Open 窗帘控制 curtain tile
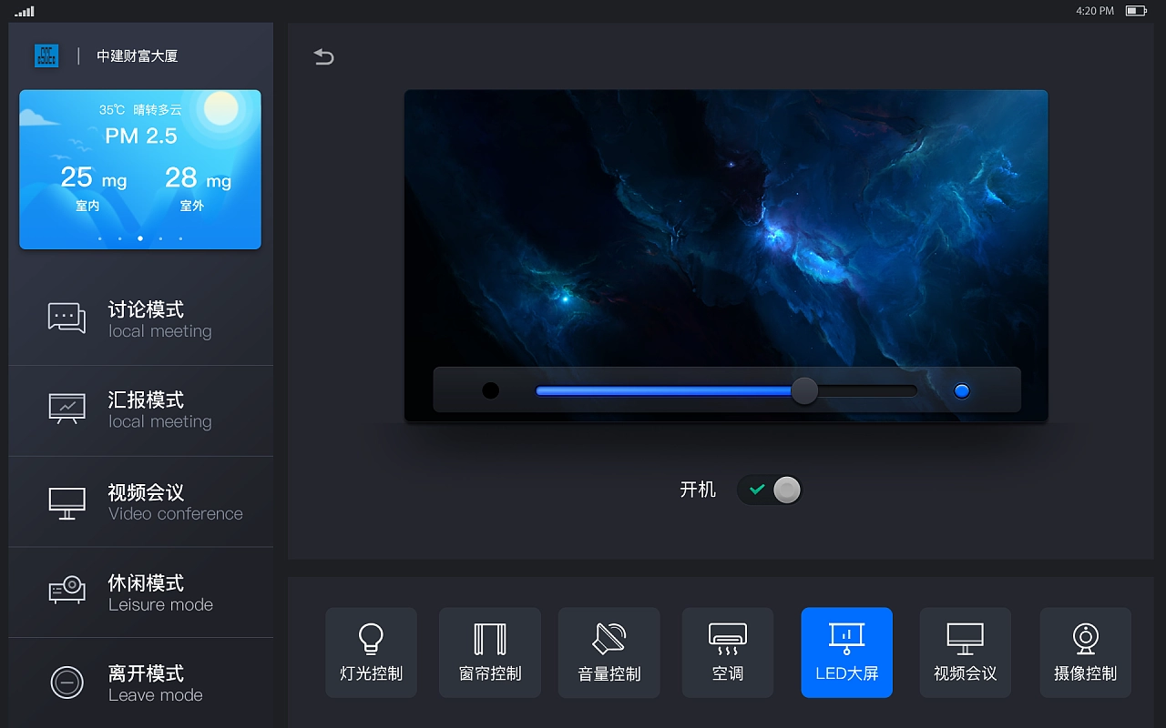Viewport: 1166px width, 728px height. coord(490,652)
